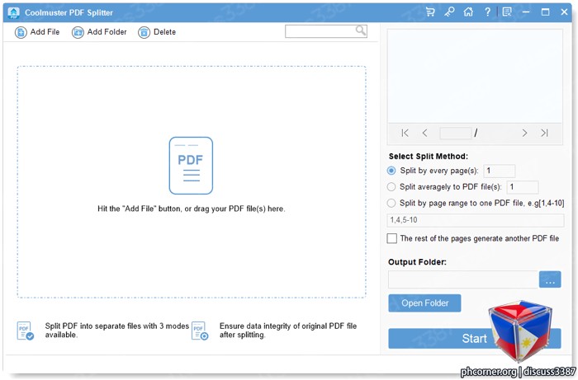This screenshot has width=578, height=380.
Task: Click the feedback note icon in the title bar
Action: click(507, 12)
